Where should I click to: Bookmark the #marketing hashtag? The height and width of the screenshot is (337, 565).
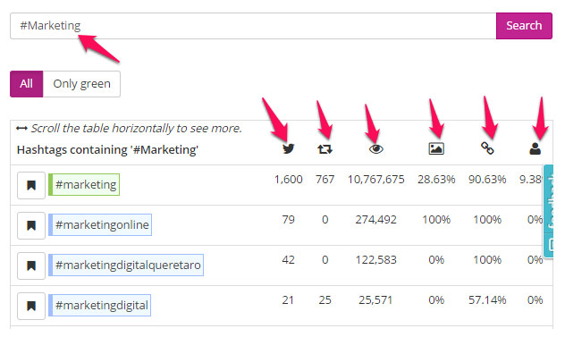31,185
